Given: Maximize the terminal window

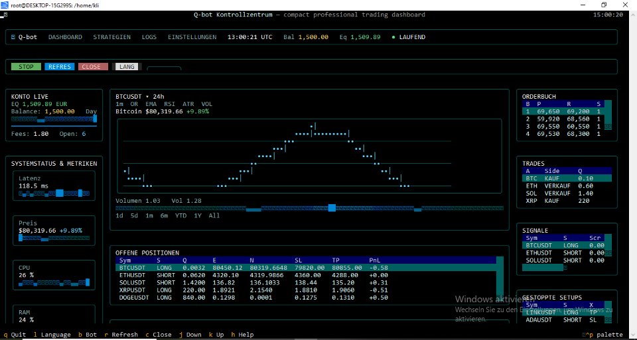Looking at the screenshot, I should (604, 5).
